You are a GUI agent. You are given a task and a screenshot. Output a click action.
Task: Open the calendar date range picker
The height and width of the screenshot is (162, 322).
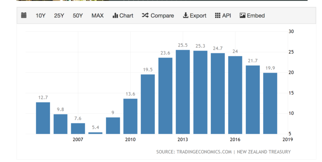click(x=24, y=15)
